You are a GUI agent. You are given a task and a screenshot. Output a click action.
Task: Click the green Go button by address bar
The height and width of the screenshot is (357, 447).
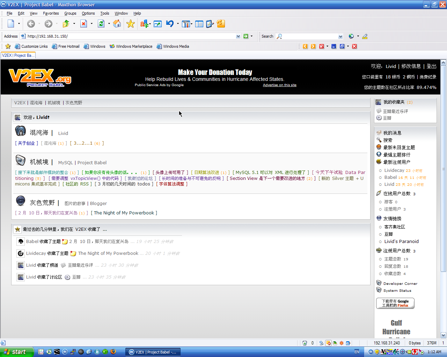click(246, 36)
